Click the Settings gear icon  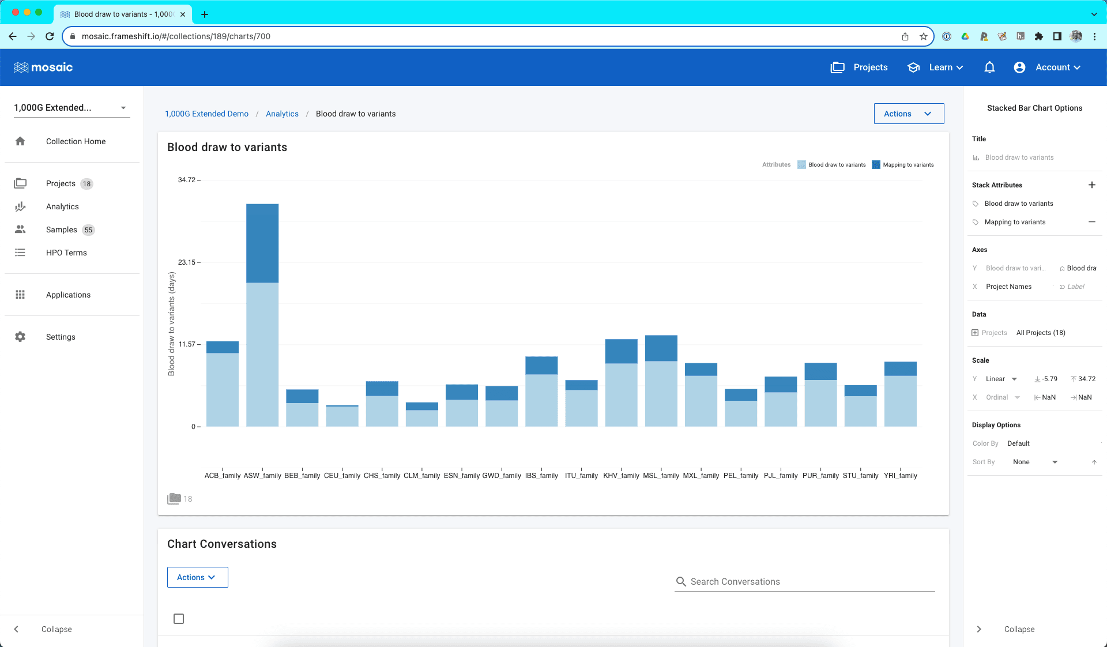(21, 337)
